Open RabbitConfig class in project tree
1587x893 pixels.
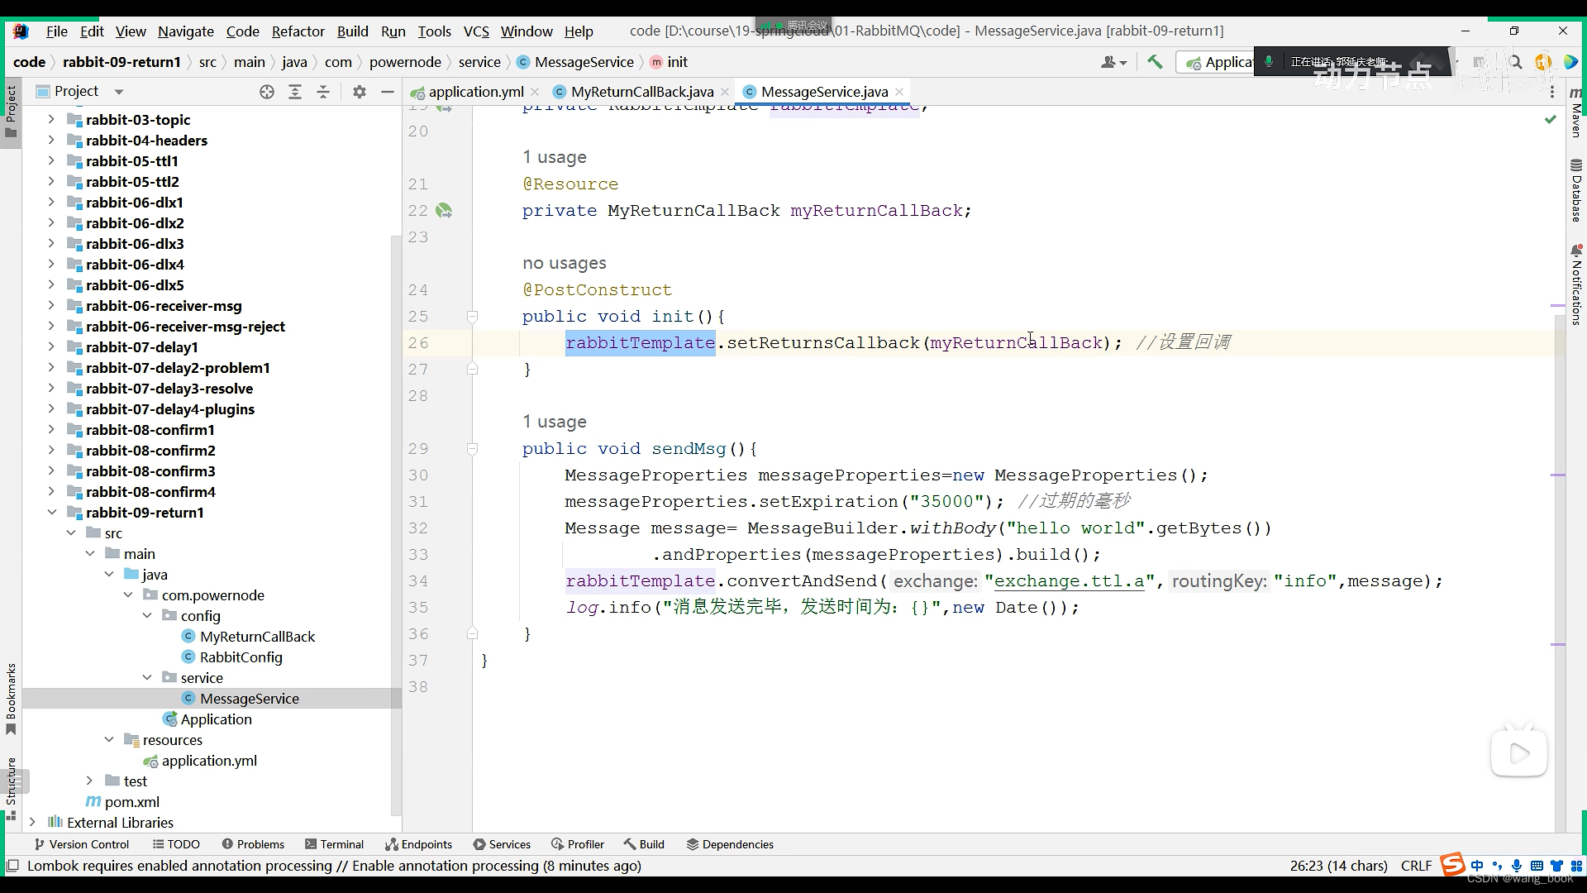click(241, 657)
